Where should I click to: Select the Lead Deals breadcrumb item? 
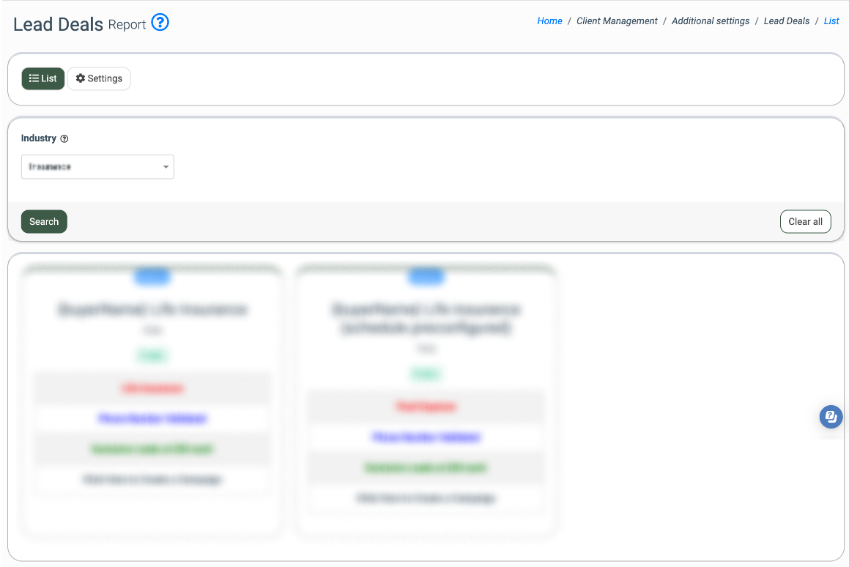pos(786,21)
